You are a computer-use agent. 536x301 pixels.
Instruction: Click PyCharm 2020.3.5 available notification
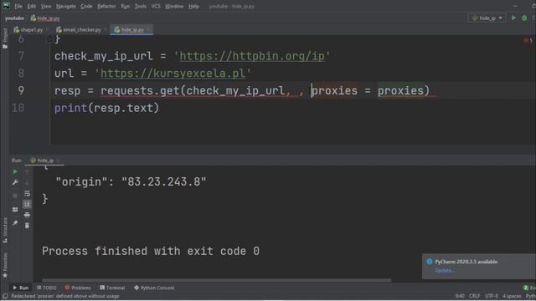coord(466,262)
